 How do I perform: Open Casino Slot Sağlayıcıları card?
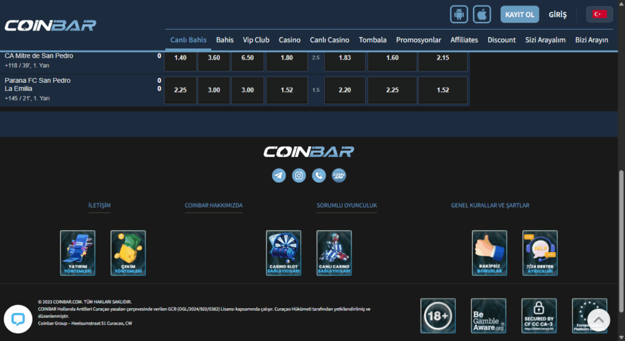pos(283,253)
